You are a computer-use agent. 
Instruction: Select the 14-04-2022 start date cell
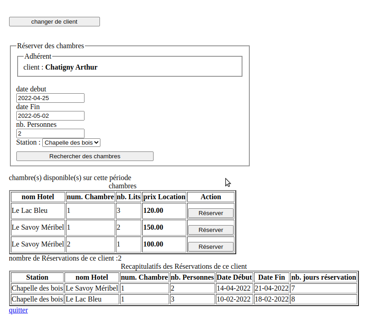coord(234,288)
